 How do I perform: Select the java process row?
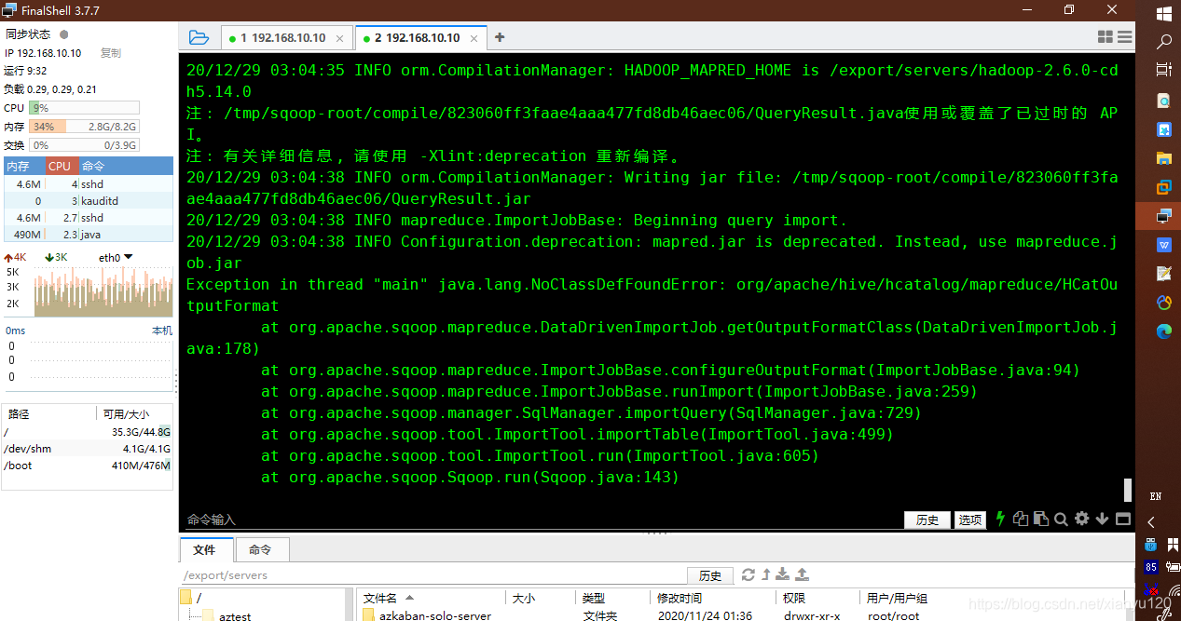pyautogui.click(x=88, y=235)
